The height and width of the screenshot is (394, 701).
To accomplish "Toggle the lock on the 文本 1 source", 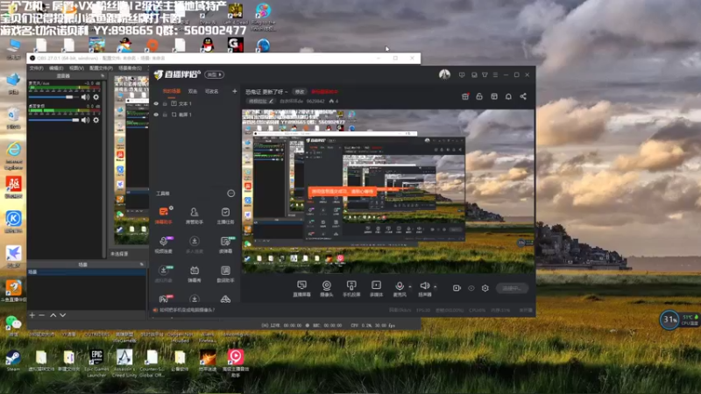I will point(165,103).
